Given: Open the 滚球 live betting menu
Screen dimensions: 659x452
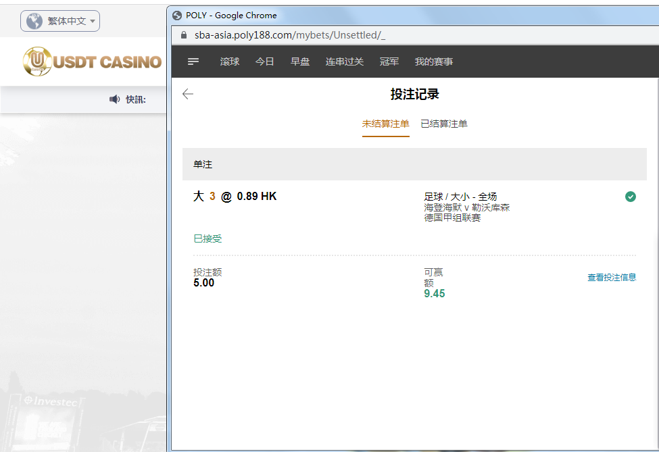Looking at the screenshot, I should (230, 61).
